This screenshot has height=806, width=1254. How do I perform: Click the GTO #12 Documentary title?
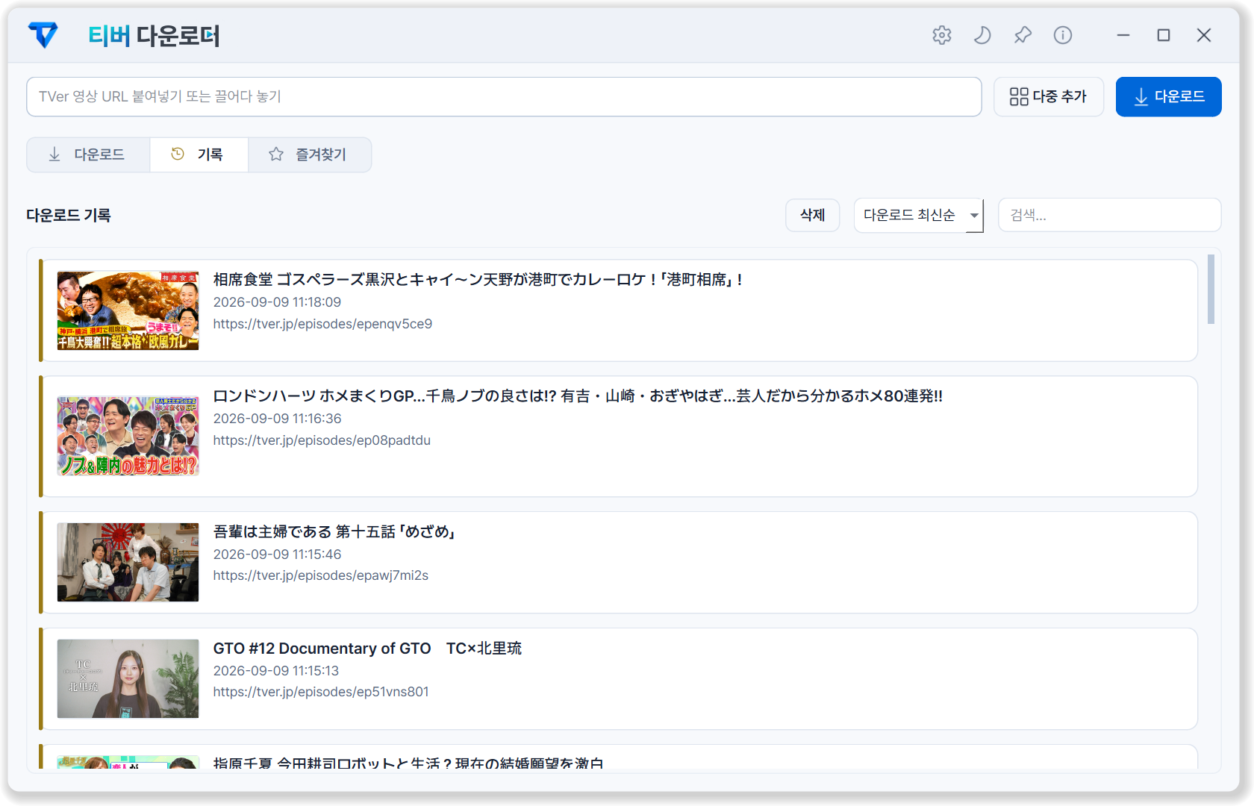[368, 649]
